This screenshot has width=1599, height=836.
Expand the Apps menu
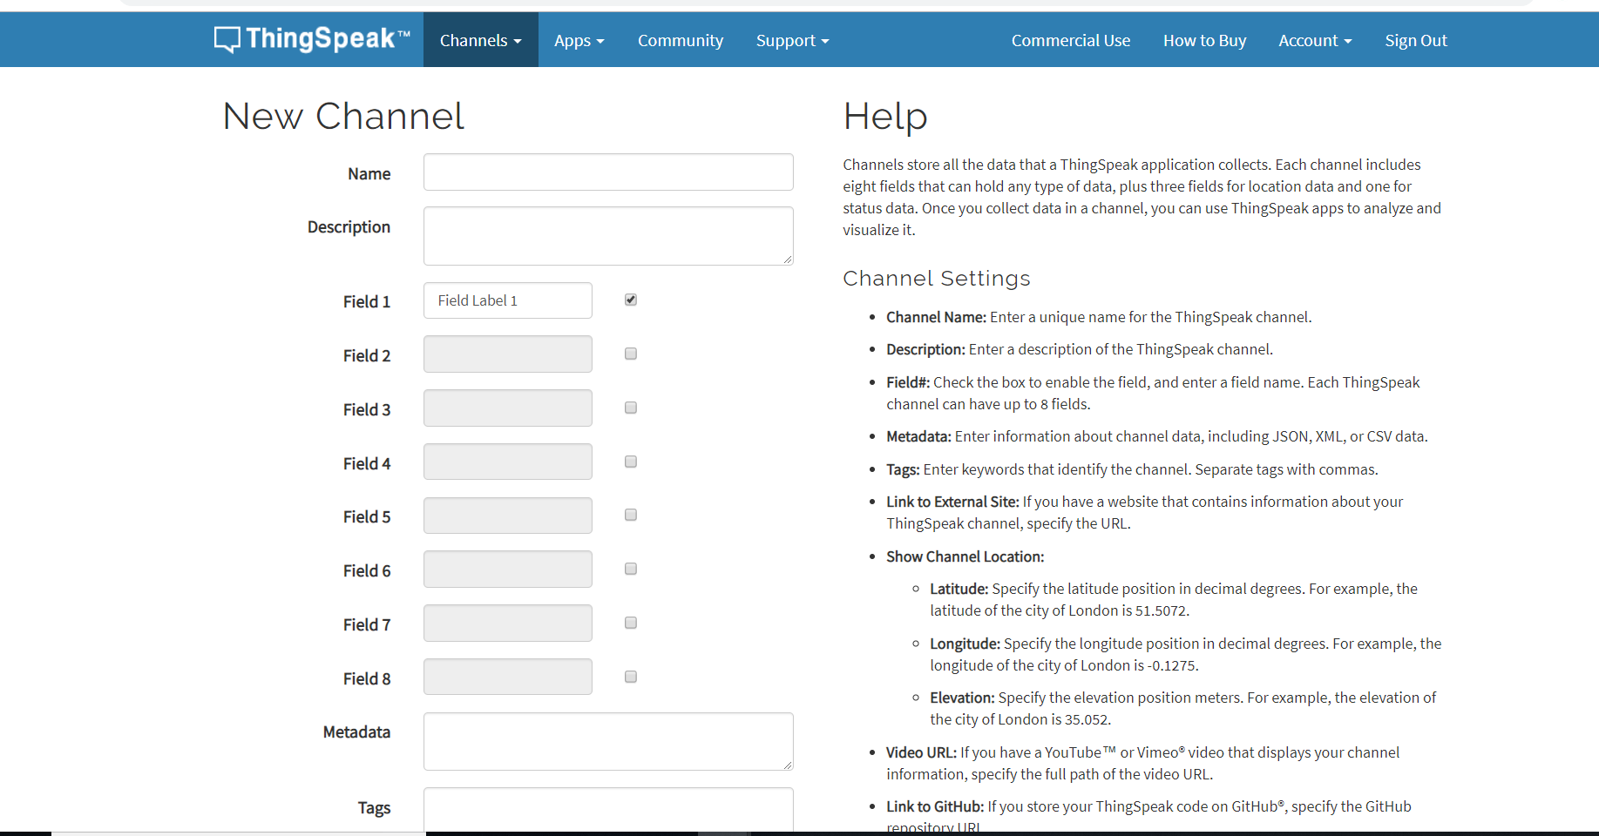click(x=579, y=40)
